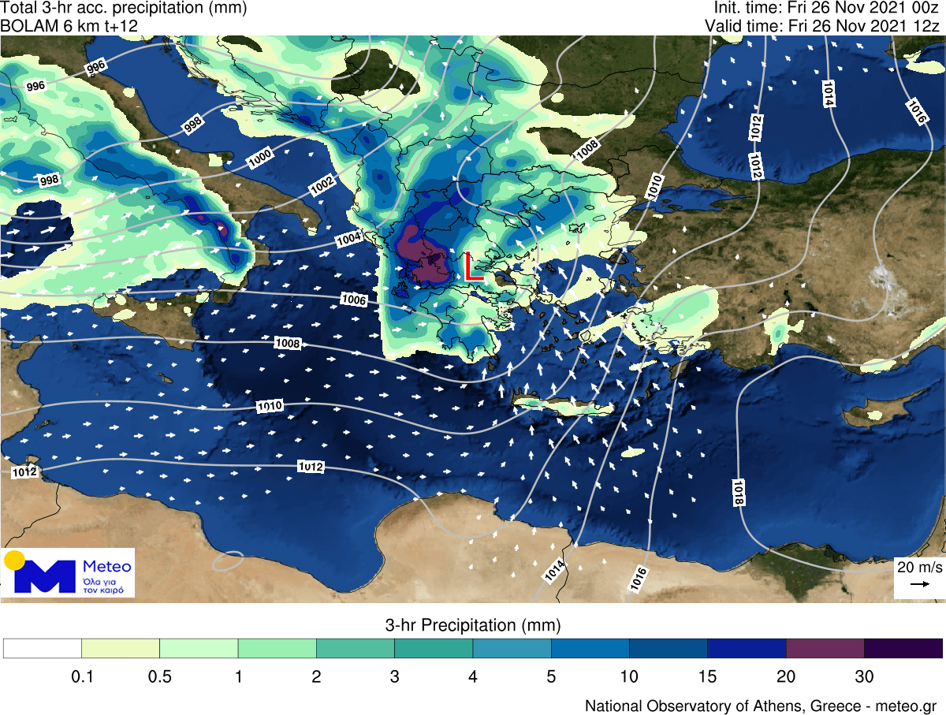
Task: Select the 1006 isobar label
Action: [x=354, y=300]
